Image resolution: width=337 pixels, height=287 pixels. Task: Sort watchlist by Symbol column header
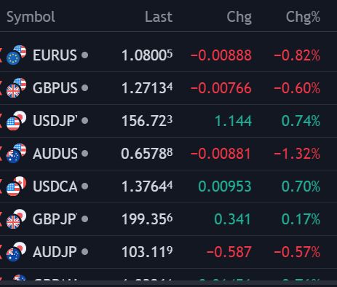(x=31, y=17)
